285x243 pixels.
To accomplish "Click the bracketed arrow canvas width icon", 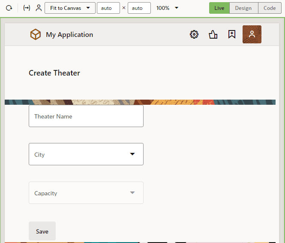I will (x=27, y=8).
